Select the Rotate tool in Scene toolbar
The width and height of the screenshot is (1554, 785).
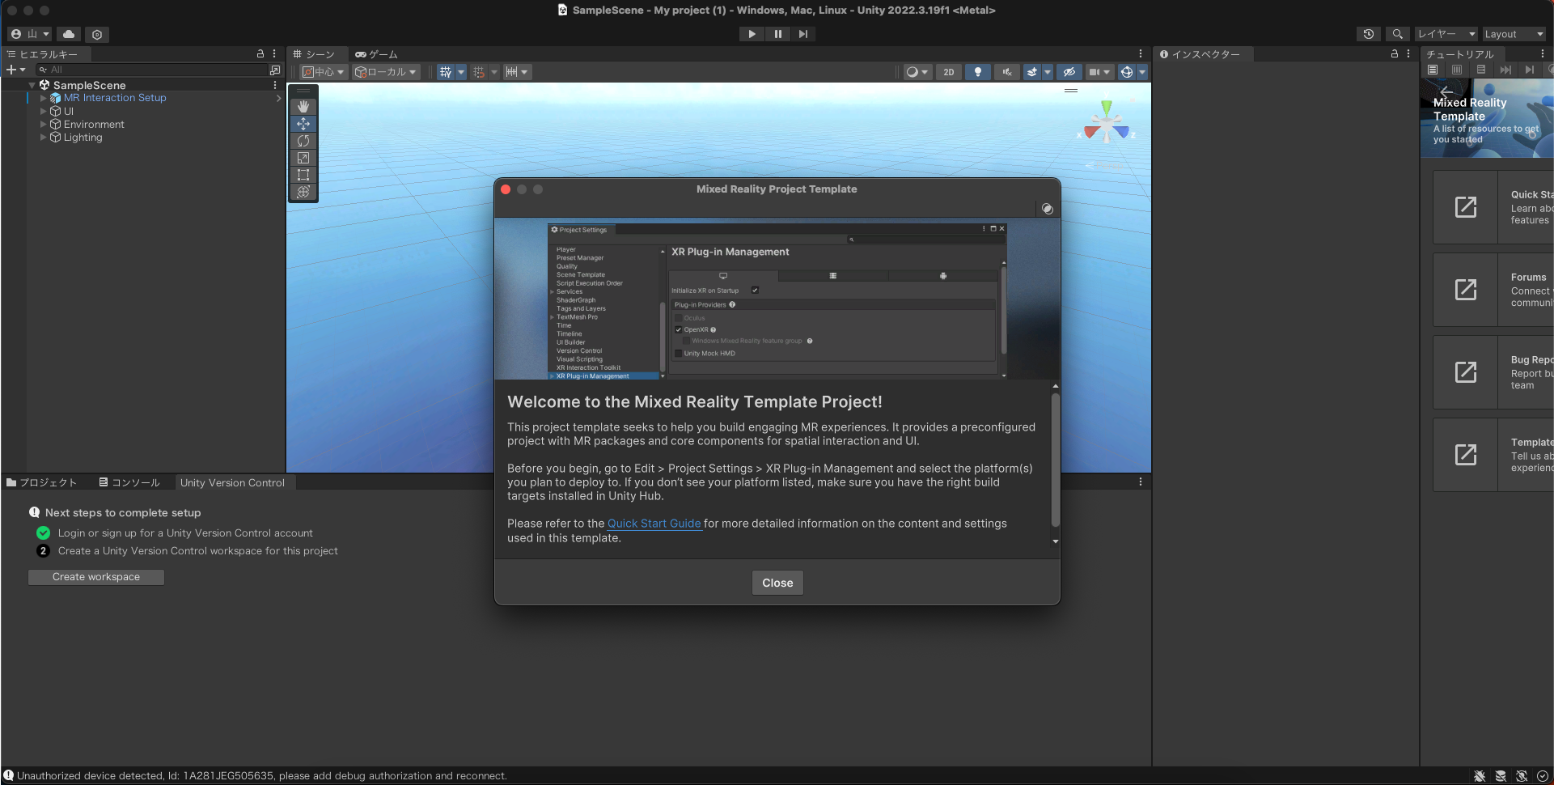303,141
